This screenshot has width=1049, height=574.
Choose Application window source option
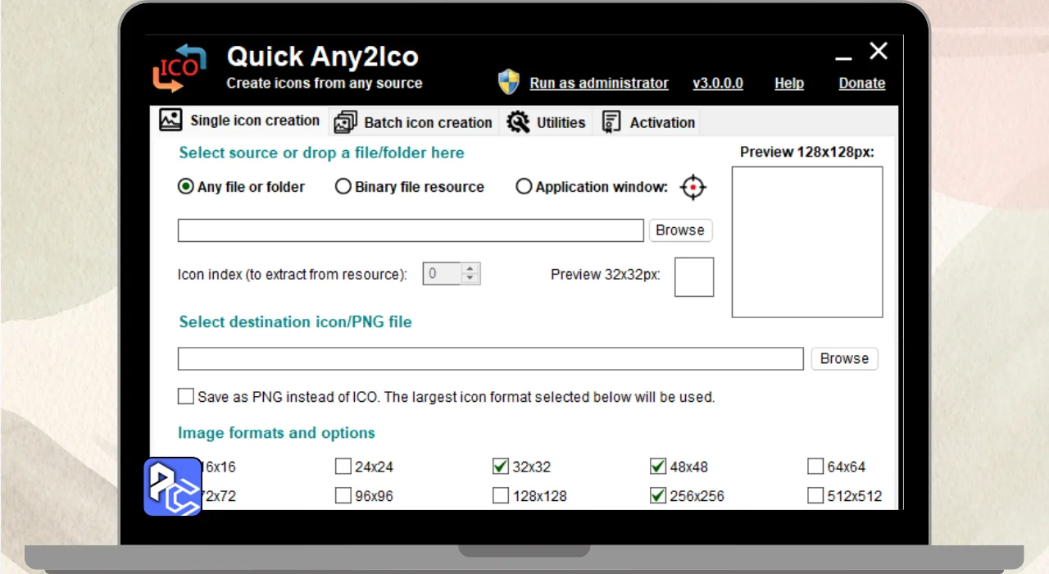(592, 187)
